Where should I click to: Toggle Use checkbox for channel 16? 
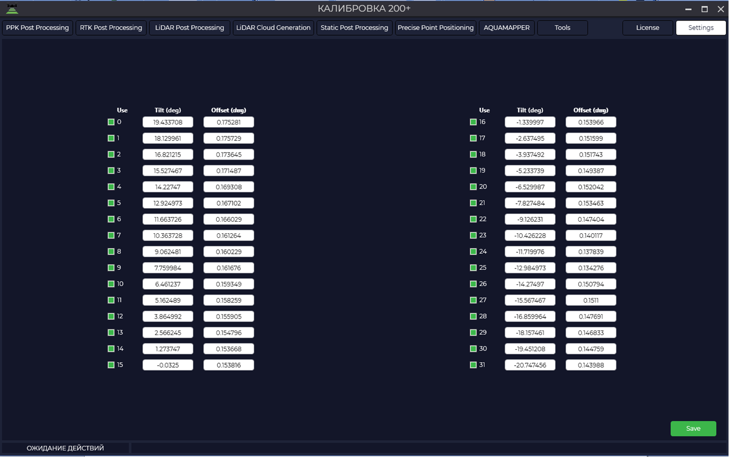click(x=473, y=122)
